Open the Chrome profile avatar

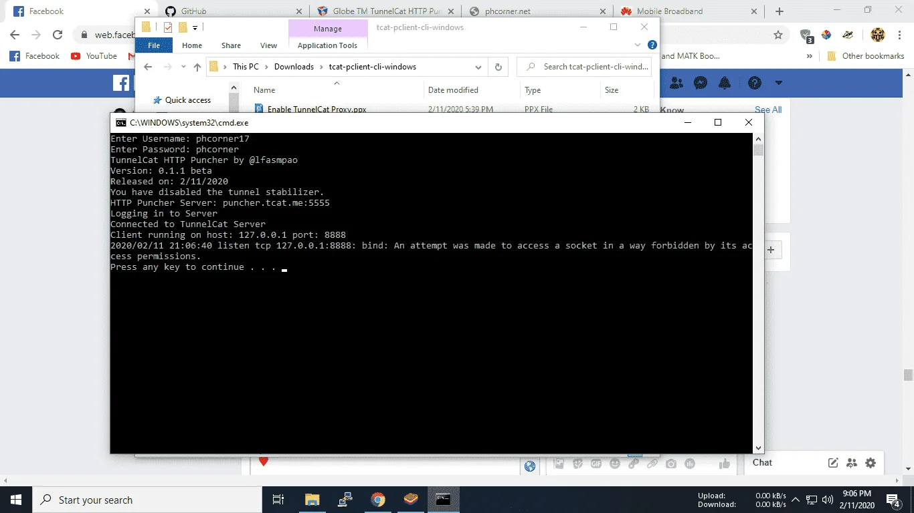(x=877, y=35)
